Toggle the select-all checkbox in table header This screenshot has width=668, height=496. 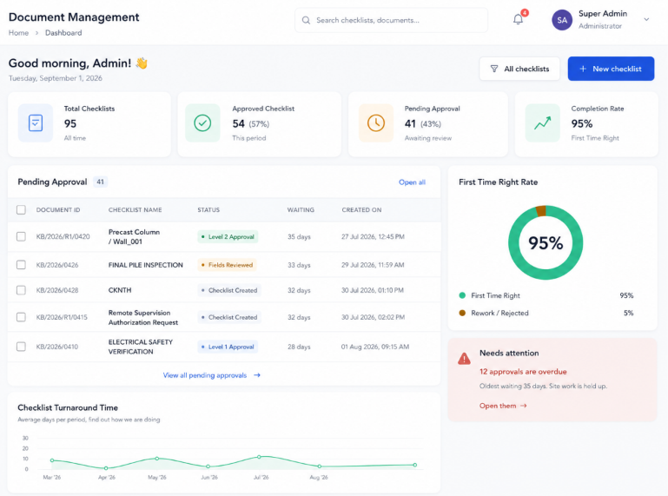(x=21, y=209)
